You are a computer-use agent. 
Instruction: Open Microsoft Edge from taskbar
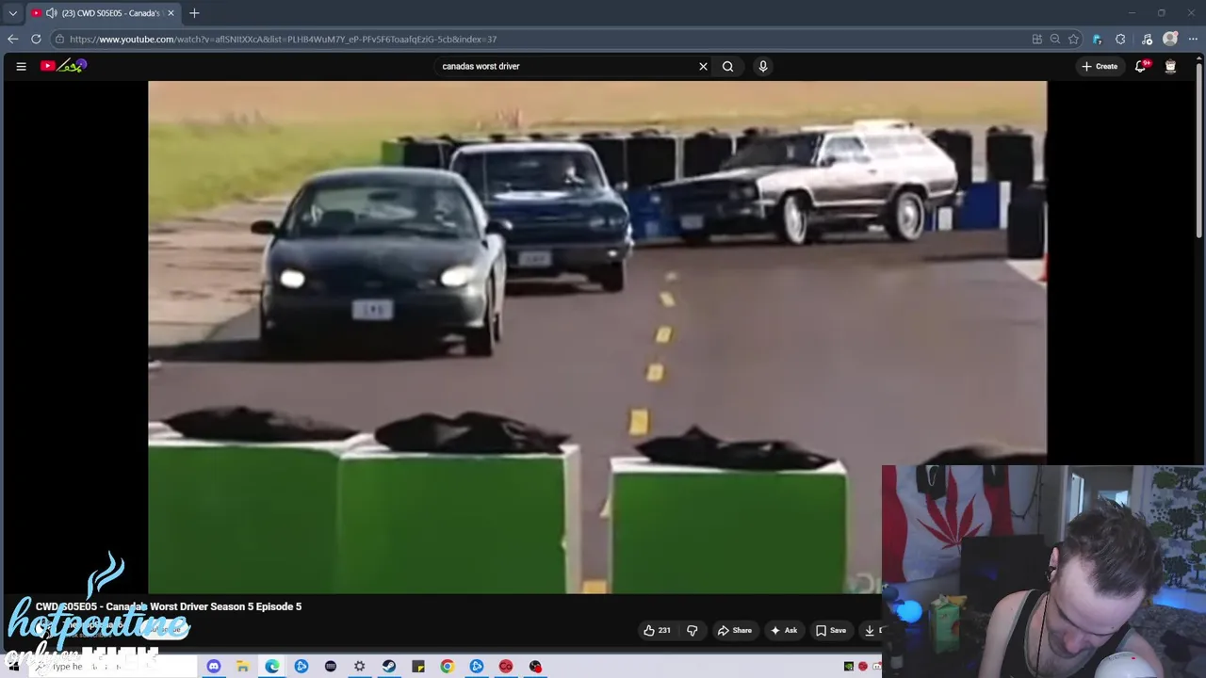click(272, 667)
